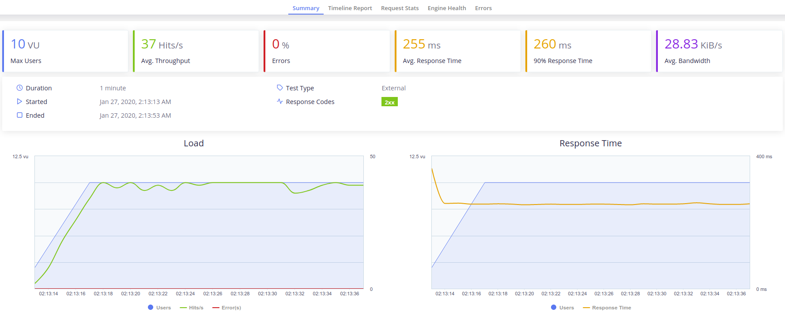Image resolution: width=785 pixels, height=320 pixels.
Task: Open the Errors tab
Action: point(483,8)
